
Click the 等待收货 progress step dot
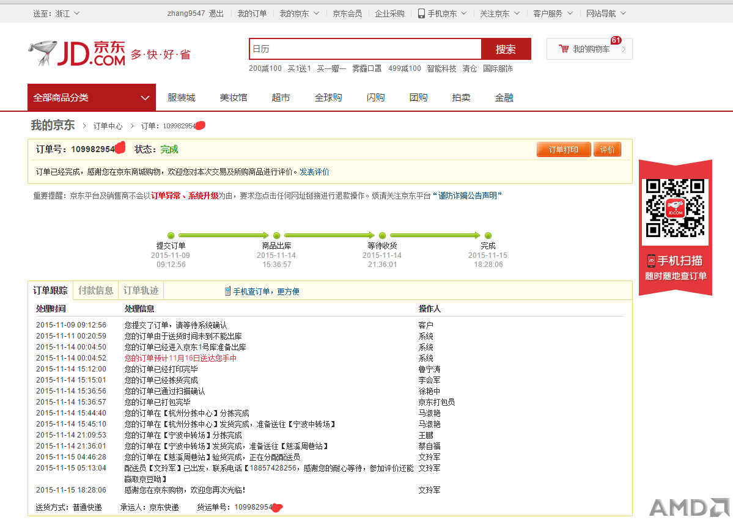point(382,235)
